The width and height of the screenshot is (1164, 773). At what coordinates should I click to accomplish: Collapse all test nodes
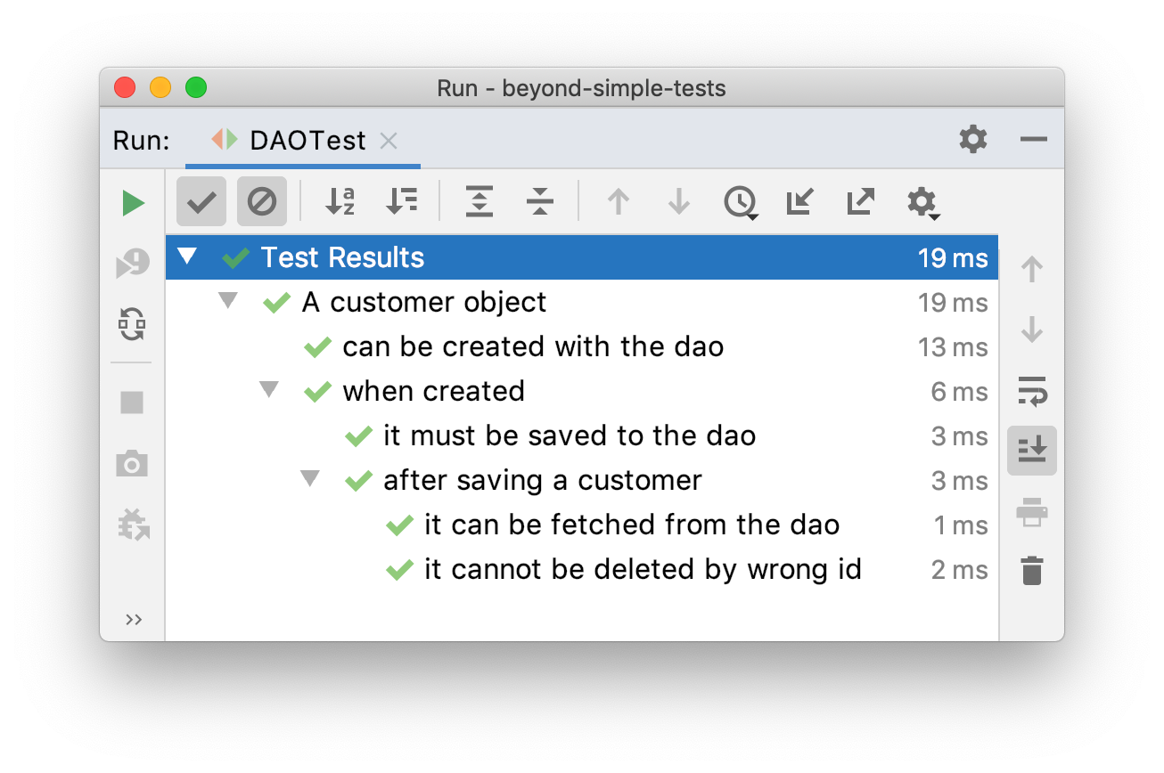coord(540,202)
